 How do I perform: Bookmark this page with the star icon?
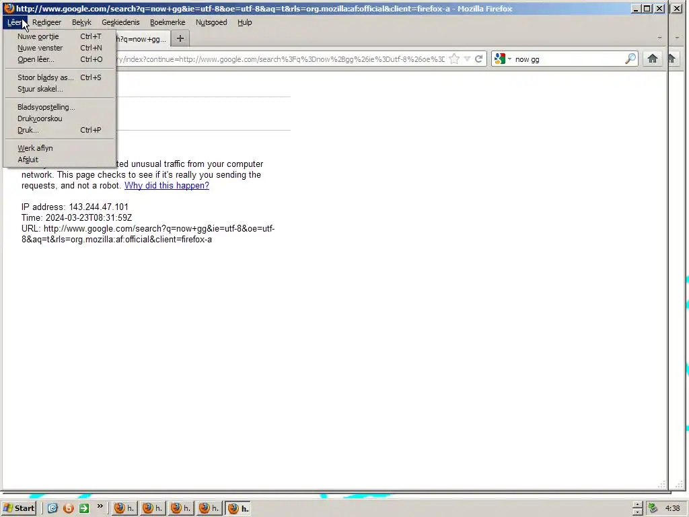tap(454, 59)
